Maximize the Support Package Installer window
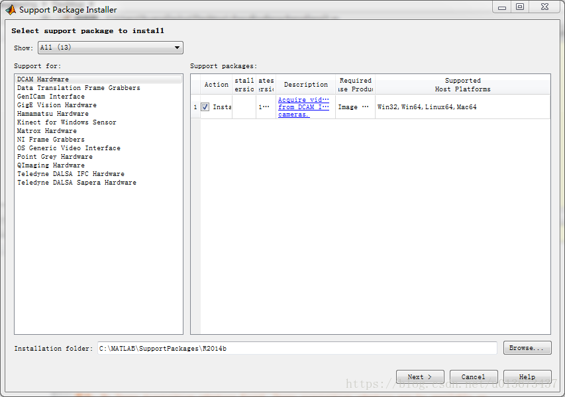 tap(520, 7)
